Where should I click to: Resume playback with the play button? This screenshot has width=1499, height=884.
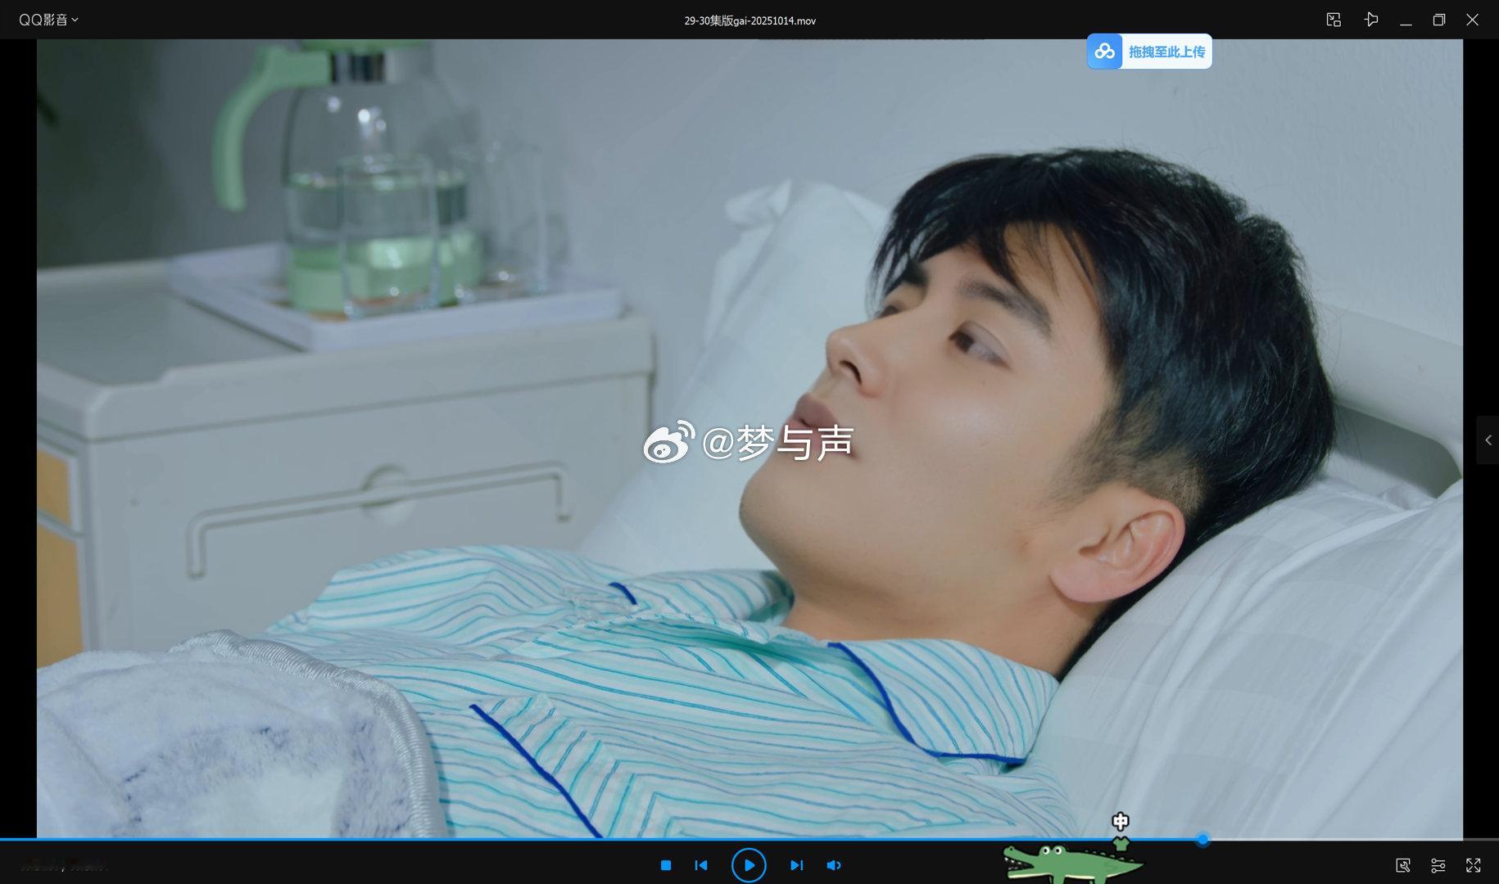749,865
